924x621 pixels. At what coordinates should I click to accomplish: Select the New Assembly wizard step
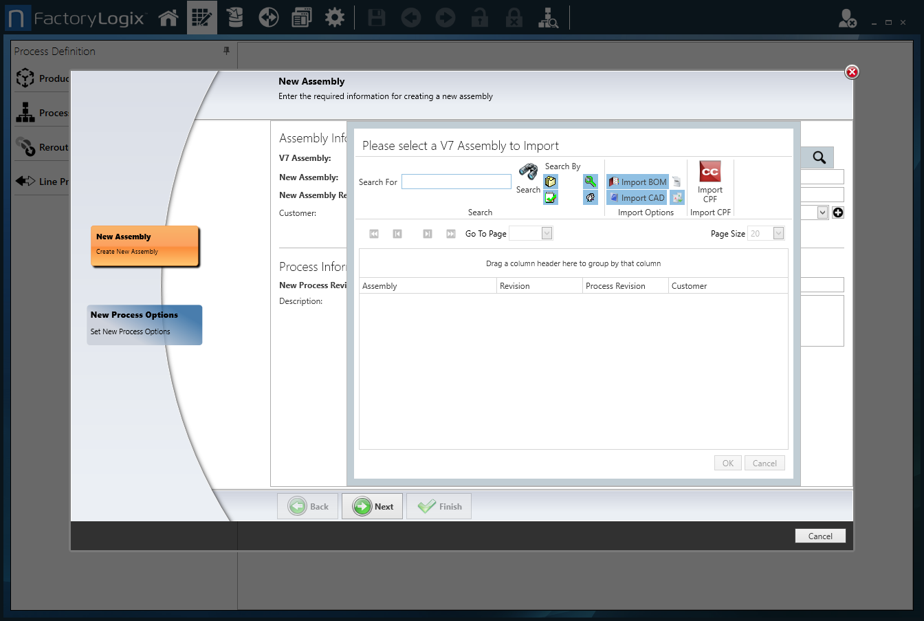tap(144, 246)
